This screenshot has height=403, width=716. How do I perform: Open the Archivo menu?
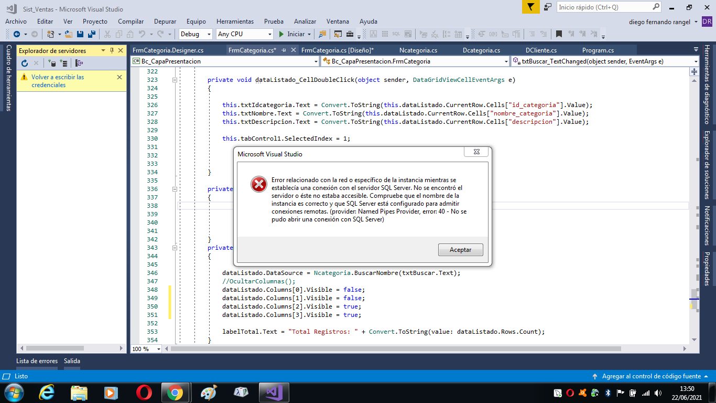pos(16,22)
